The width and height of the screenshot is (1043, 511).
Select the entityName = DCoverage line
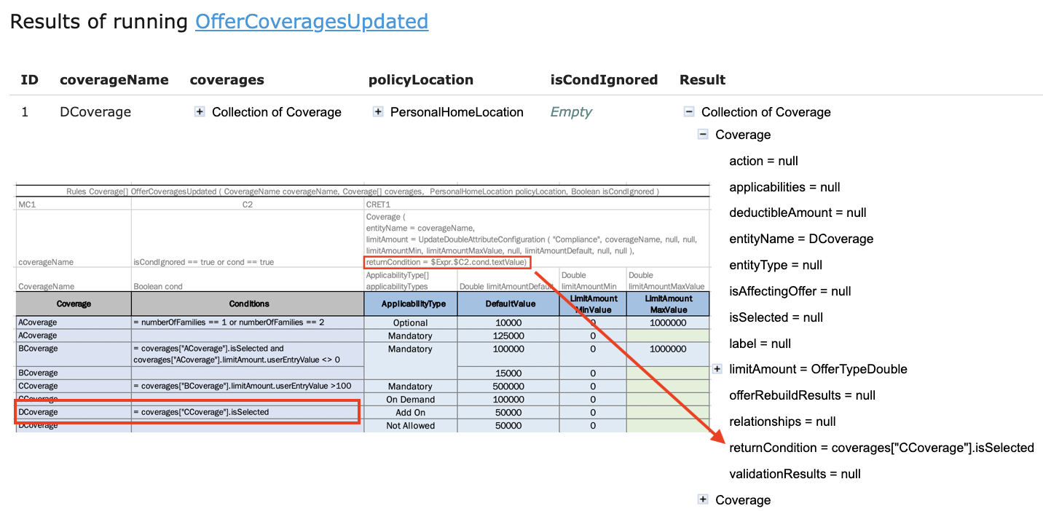pos(801,239)
